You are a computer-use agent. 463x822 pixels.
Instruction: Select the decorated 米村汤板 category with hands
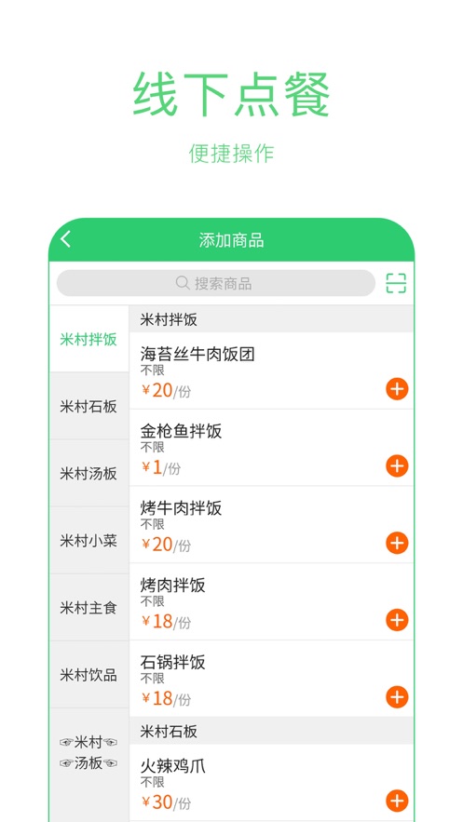click(89, 753)
